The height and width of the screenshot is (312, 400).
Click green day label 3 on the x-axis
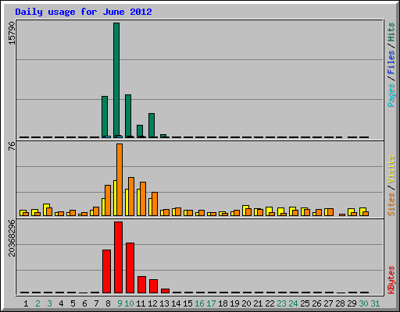(49, 303)
